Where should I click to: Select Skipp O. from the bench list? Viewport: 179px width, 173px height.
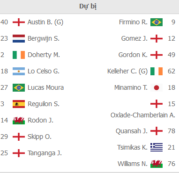click(x=39, y=137)
